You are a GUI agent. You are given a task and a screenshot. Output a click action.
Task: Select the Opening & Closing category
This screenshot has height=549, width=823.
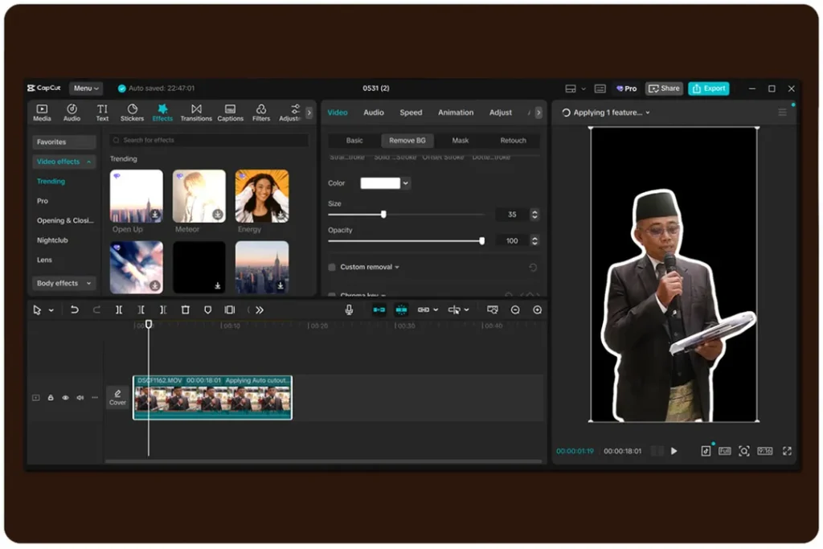coord(65,220)
